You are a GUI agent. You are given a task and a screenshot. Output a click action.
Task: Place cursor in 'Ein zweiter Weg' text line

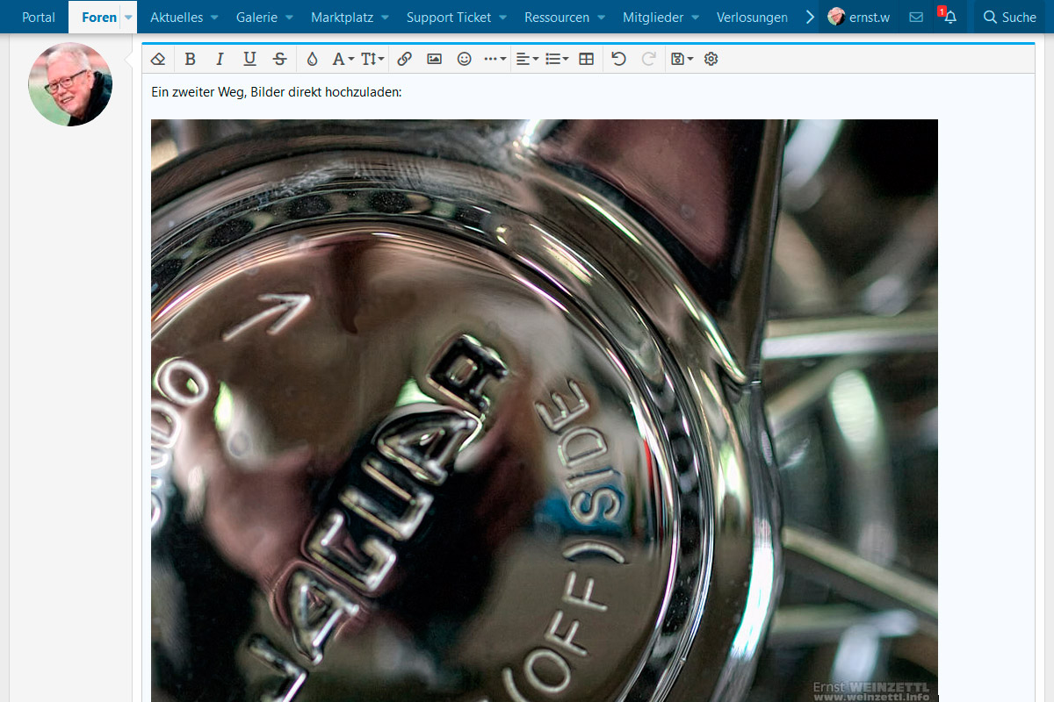point(276,92)
